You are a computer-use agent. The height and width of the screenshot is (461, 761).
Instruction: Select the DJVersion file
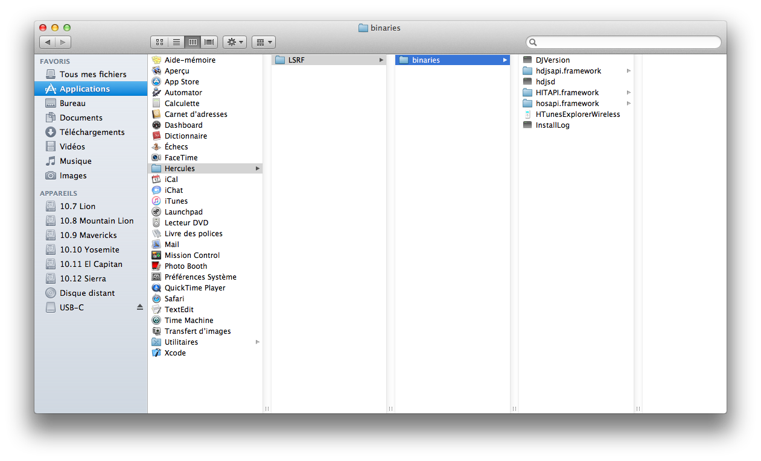pos(576,60)
